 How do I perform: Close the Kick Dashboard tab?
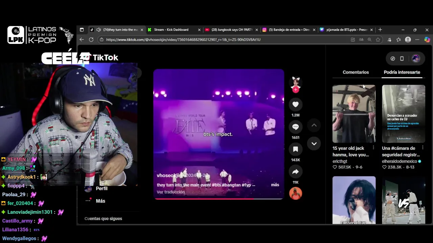click(199, 30)
